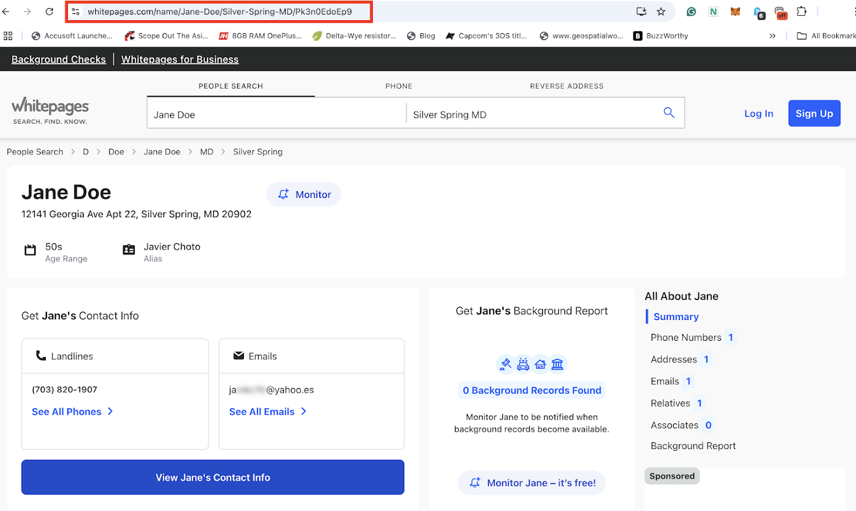
Task: Open the Grammarly extension icon
Action: pos(691,12)
